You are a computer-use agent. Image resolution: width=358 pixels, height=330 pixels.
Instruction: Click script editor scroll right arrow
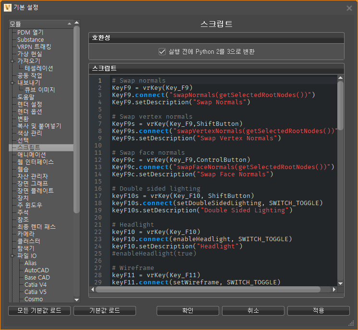pos(334,289)
